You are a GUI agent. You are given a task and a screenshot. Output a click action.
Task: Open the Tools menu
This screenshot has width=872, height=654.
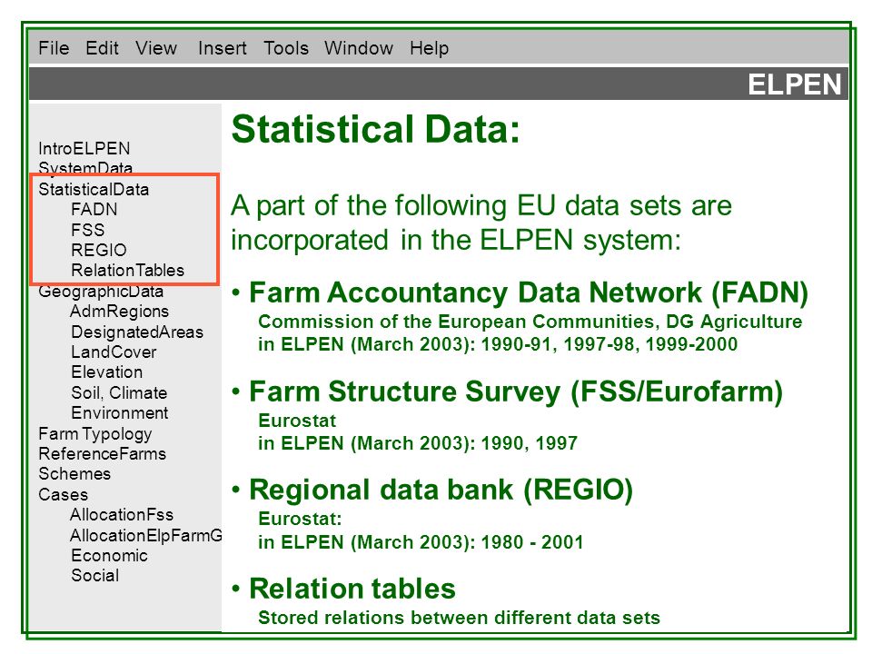coord(286,48)
